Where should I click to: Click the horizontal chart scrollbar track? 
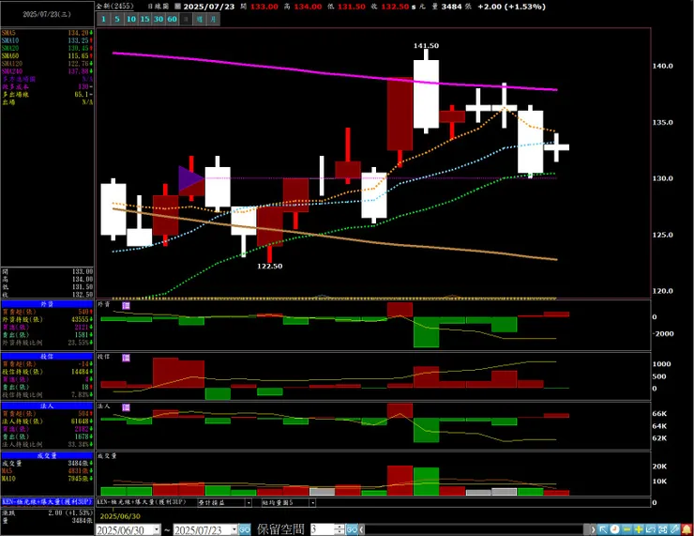[x=475, y=529]
